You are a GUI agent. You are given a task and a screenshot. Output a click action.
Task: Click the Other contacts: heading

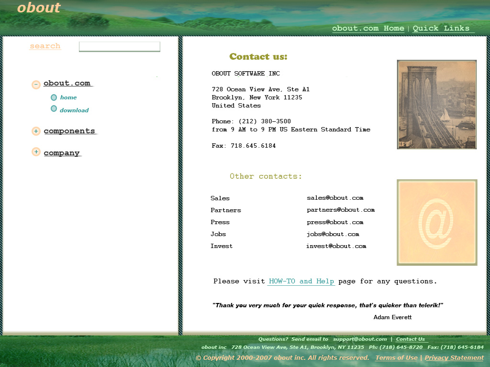266,176
